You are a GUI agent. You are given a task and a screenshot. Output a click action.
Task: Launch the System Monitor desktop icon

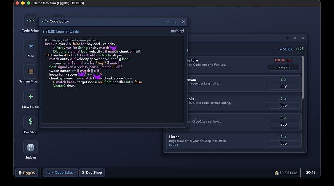(31, 71)
